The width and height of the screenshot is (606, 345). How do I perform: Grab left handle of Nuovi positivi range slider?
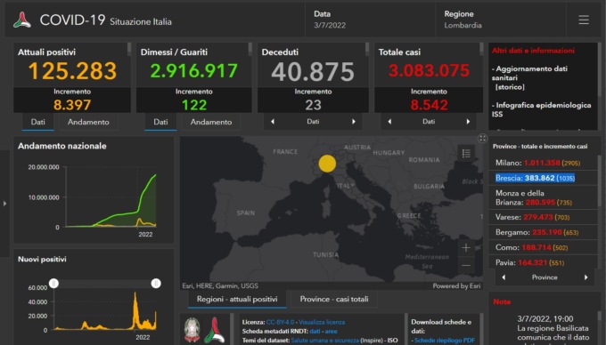coord(54,284)
